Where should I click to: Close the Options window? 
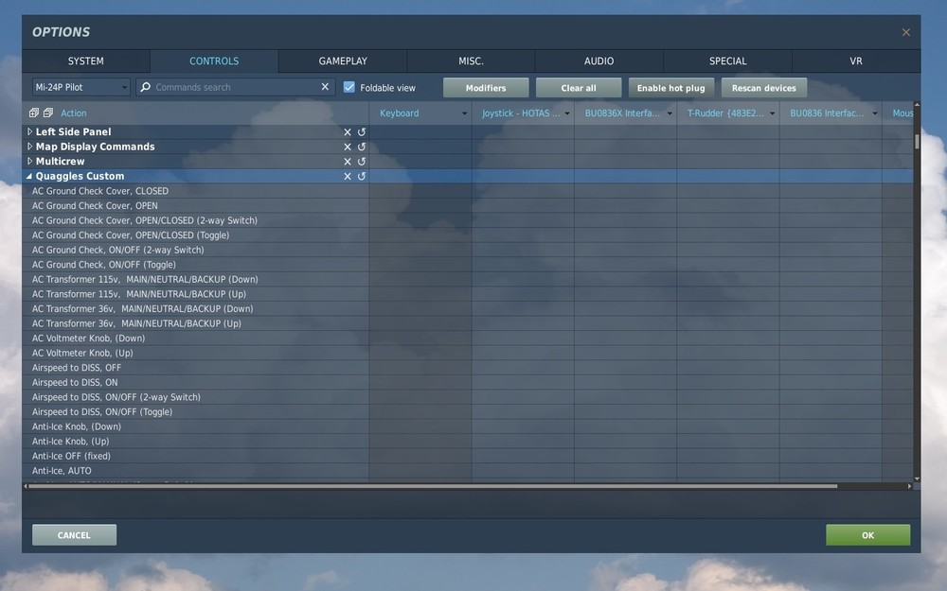(x=906, y=32)
